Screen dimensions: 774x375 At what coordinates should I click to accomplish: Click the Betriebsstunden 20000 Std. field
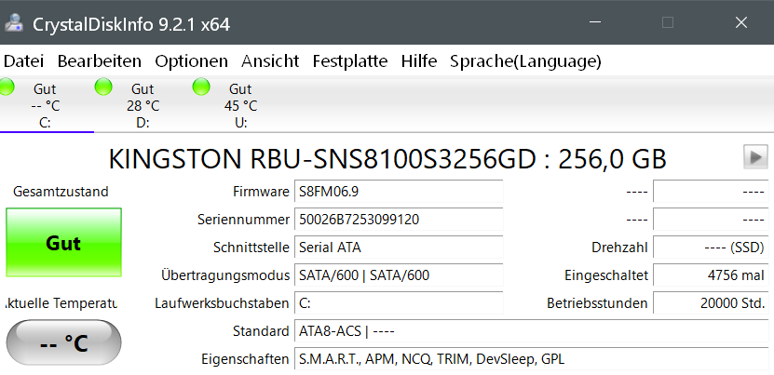click(711, 303)
